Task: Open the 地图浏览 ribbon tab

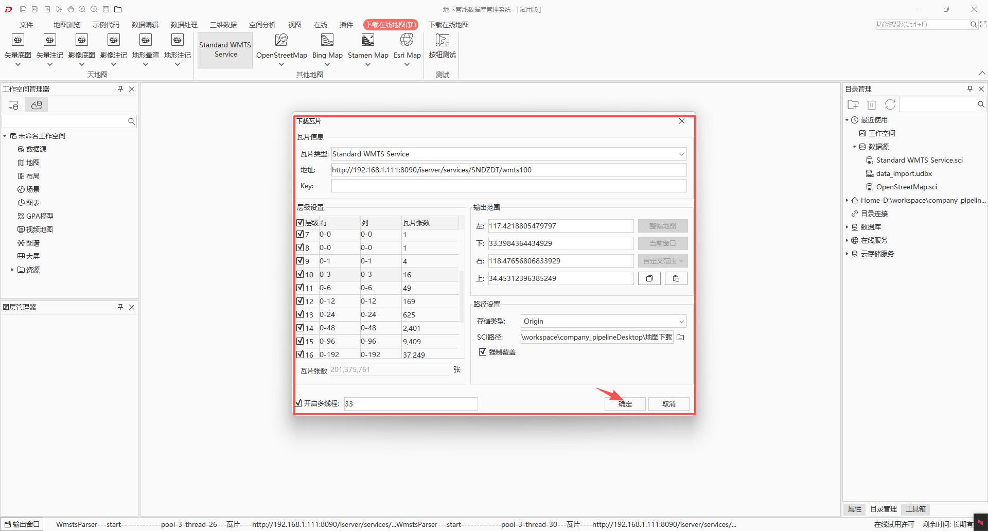Action: point(67,25)
